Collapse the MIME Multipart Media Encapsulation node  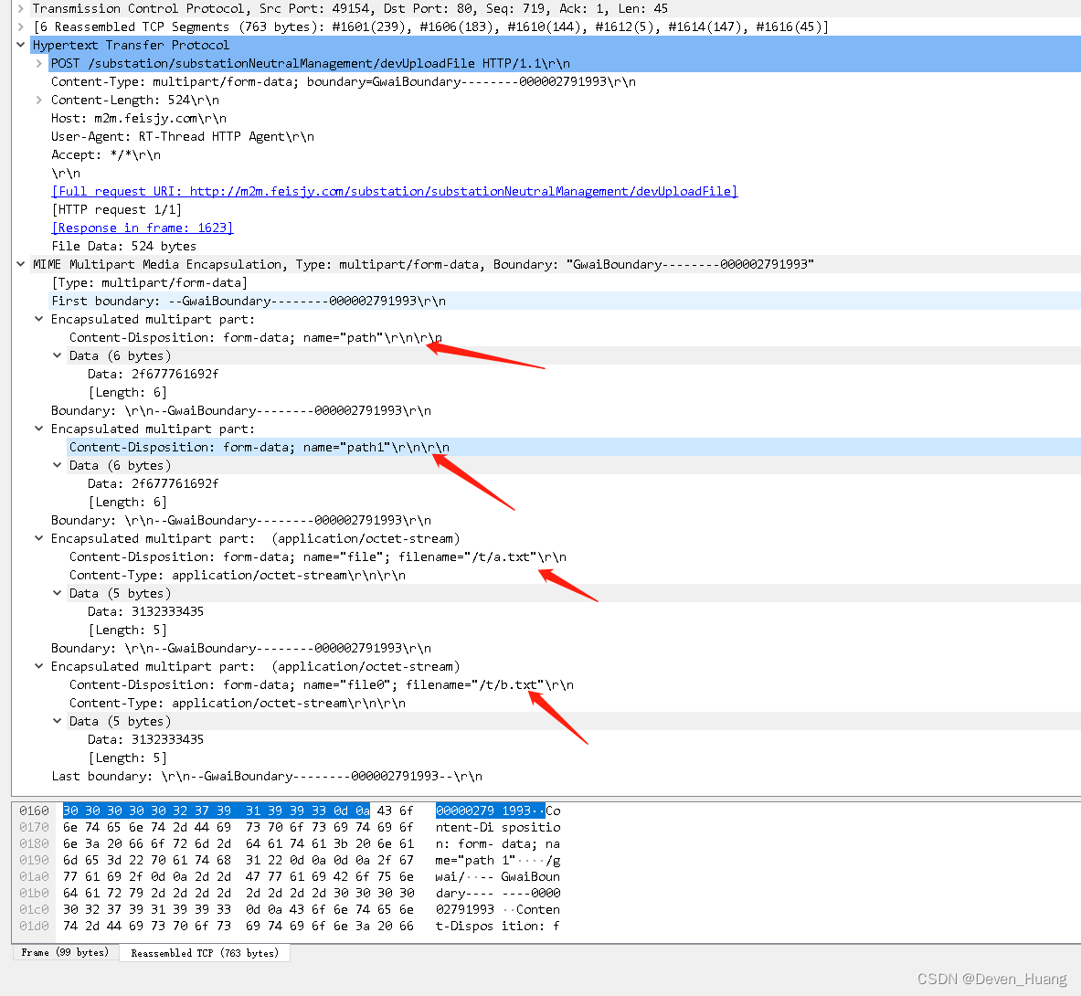click(x=20, y=264)
